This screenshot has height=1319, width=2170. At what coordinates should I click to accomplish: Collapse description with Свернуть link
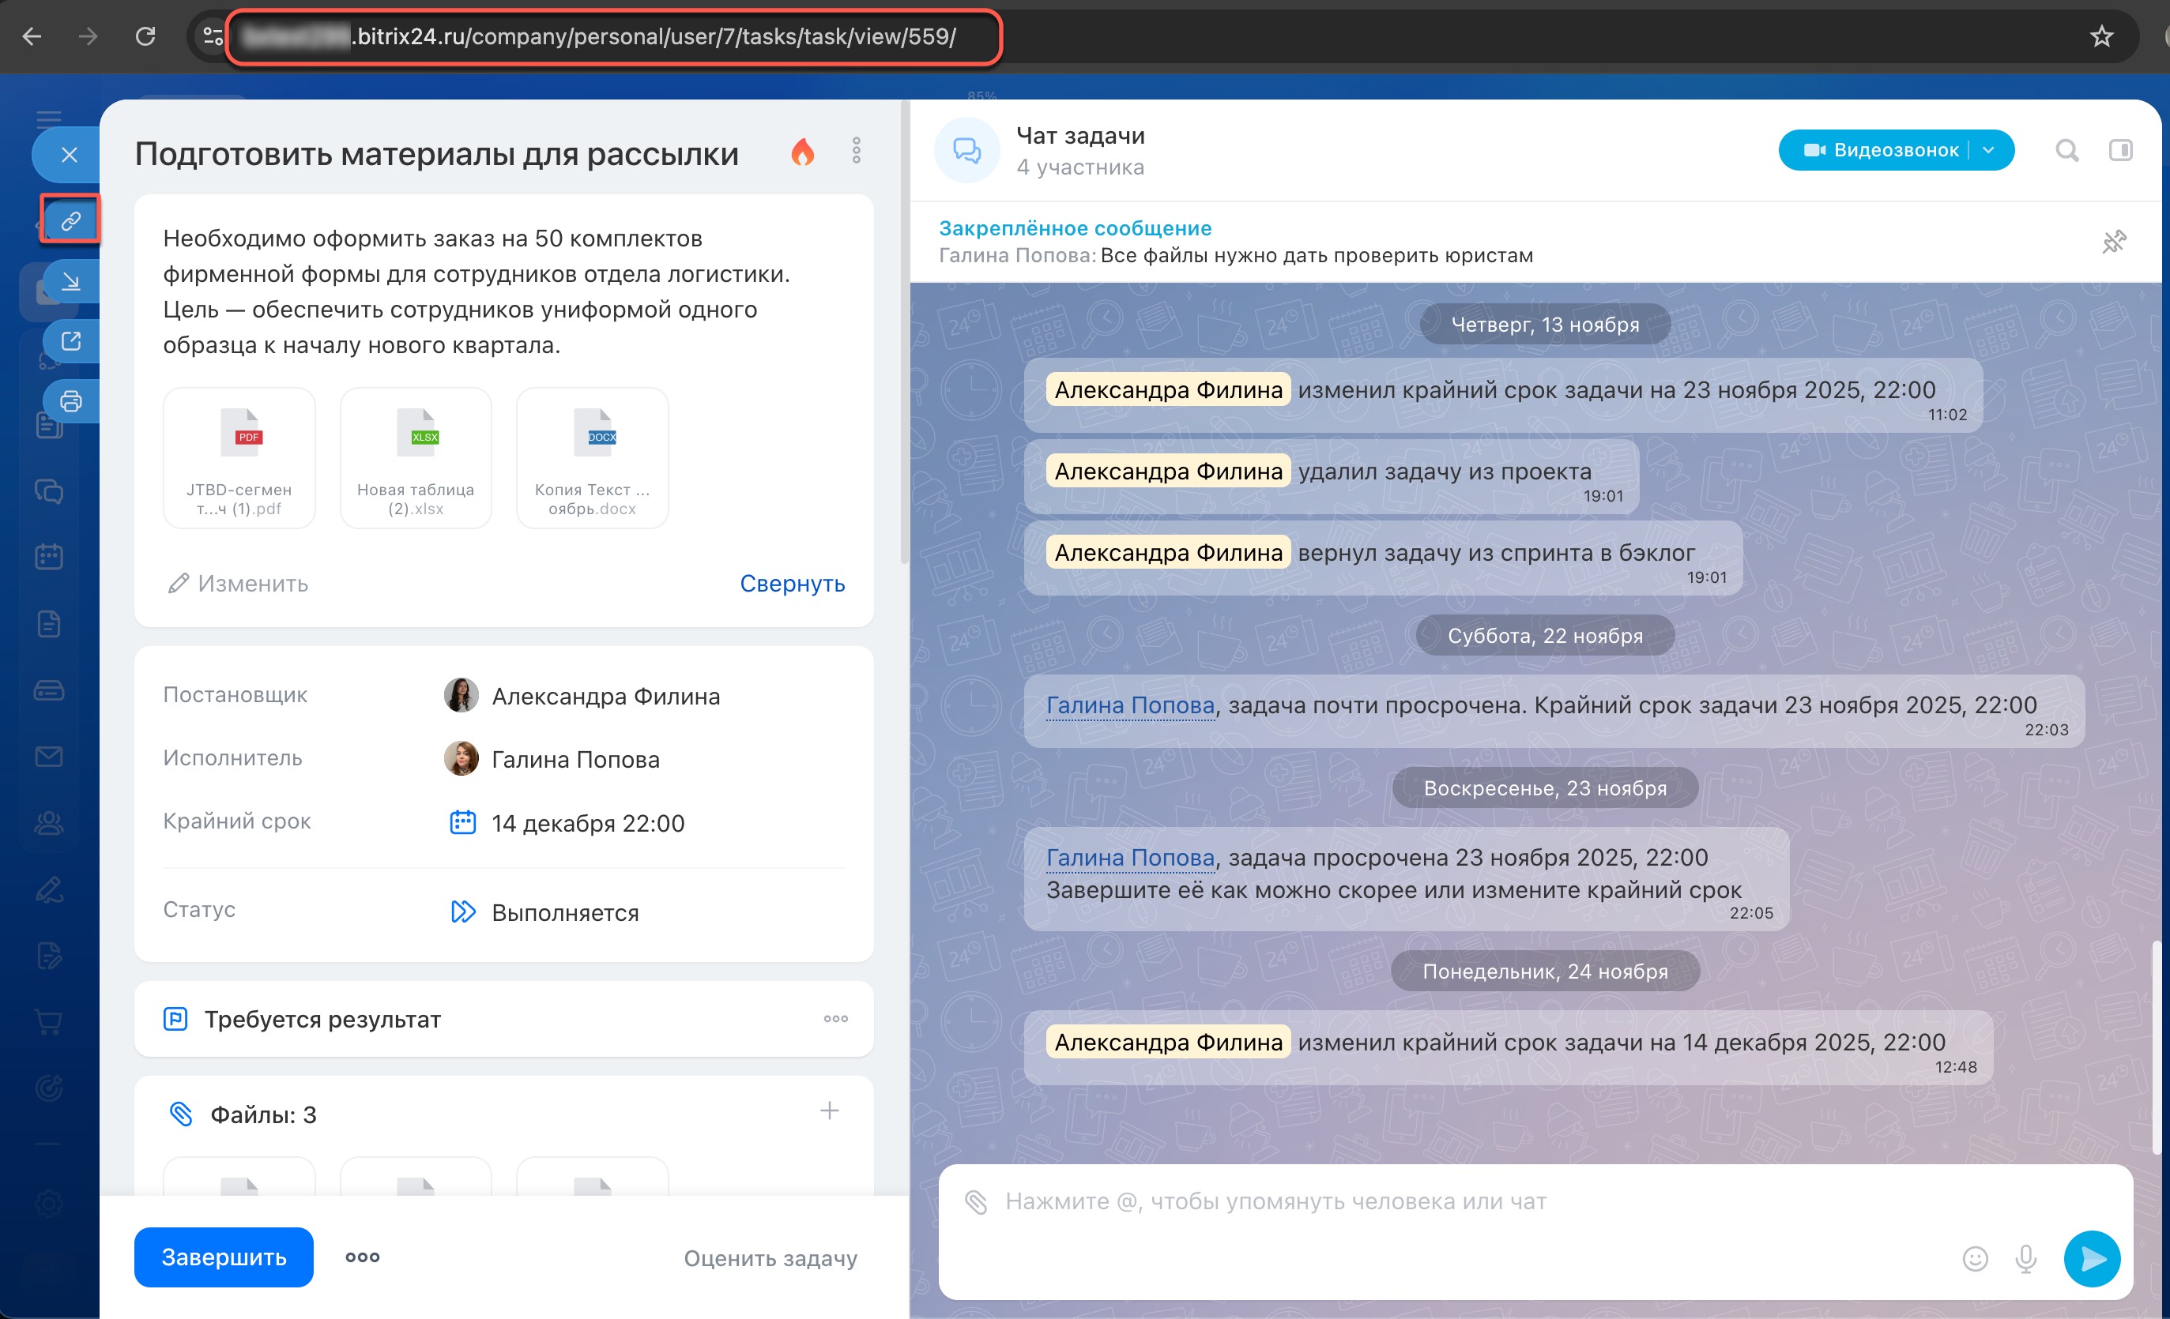coord(792,583)
